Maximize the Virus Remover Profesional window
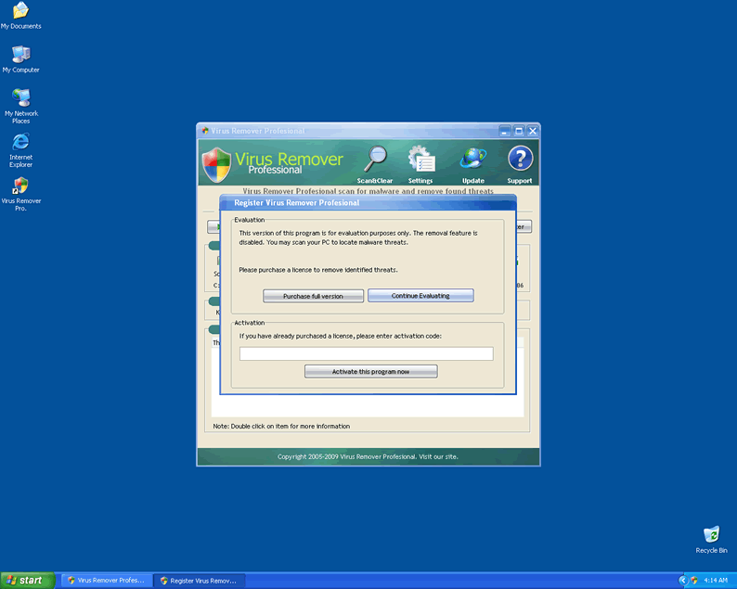 (519, 131)
